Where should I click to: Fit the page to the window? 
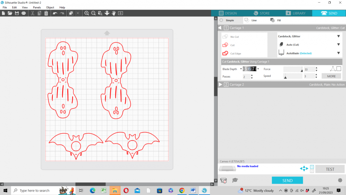[121, 13]
